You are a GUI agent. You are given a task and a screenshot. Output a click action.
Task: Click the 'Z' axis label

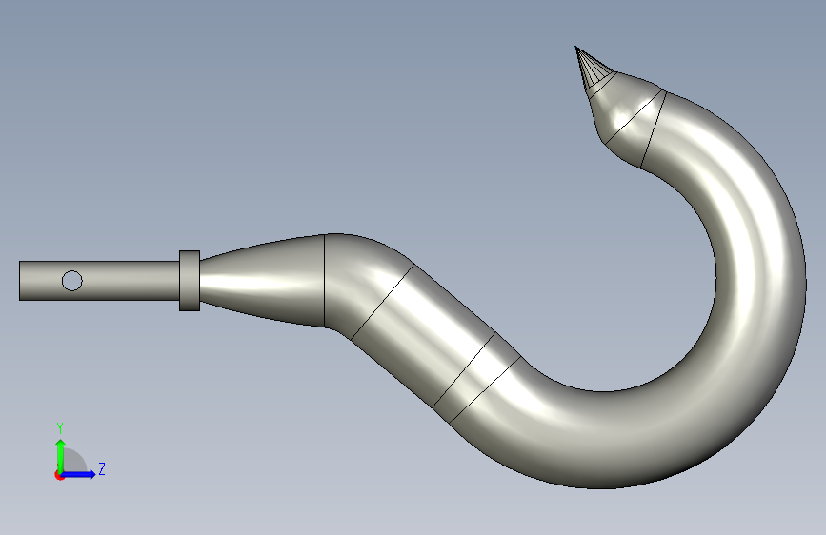pyautogui.click(x=102, y=468)
